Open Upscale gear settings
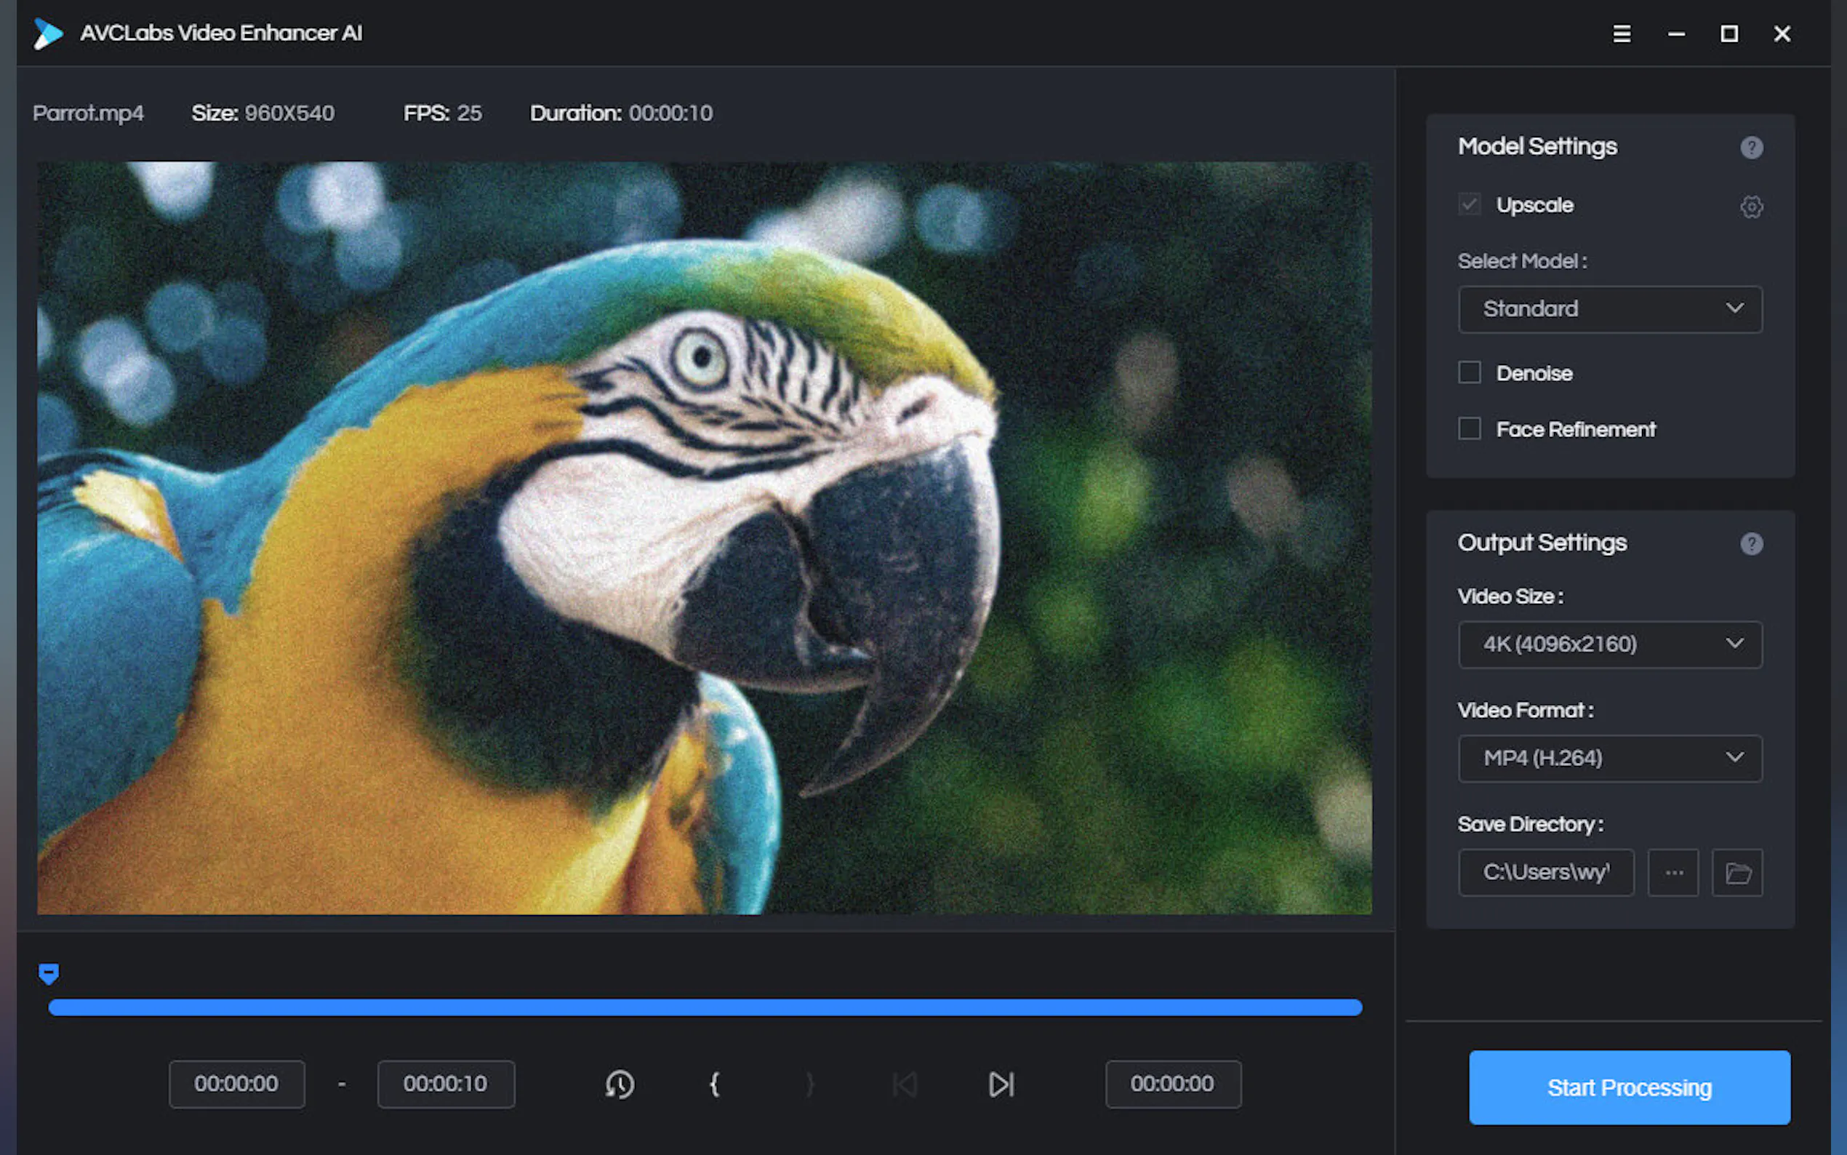The height and width of the screenshot is (1155, 1847). pyautogui.click(x=1751, y=207)
